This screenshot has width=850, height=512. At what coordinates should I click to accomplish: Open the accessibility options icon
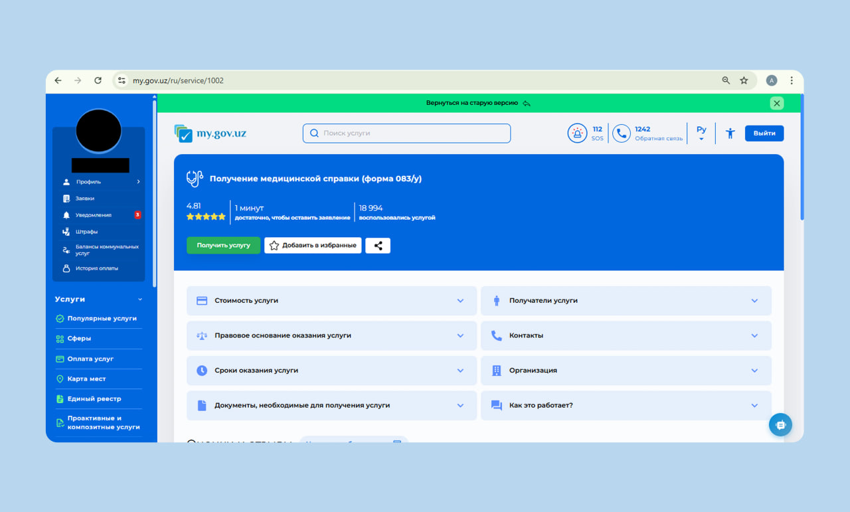click(730, 133)
